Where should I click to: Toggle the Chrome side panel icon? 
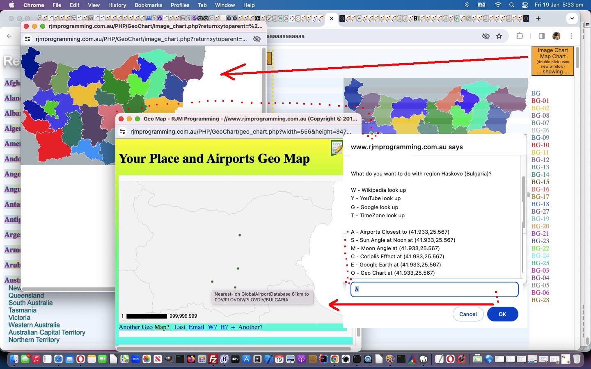coord(541,36)
